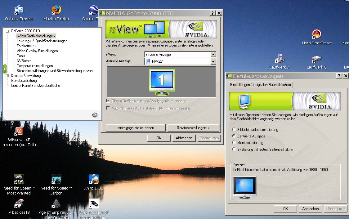The height and width of the screenshot is (219, 349).
Task: Launch Need for Speed Most Wanted
Action: pyautogui.click(x=19, y=179)
